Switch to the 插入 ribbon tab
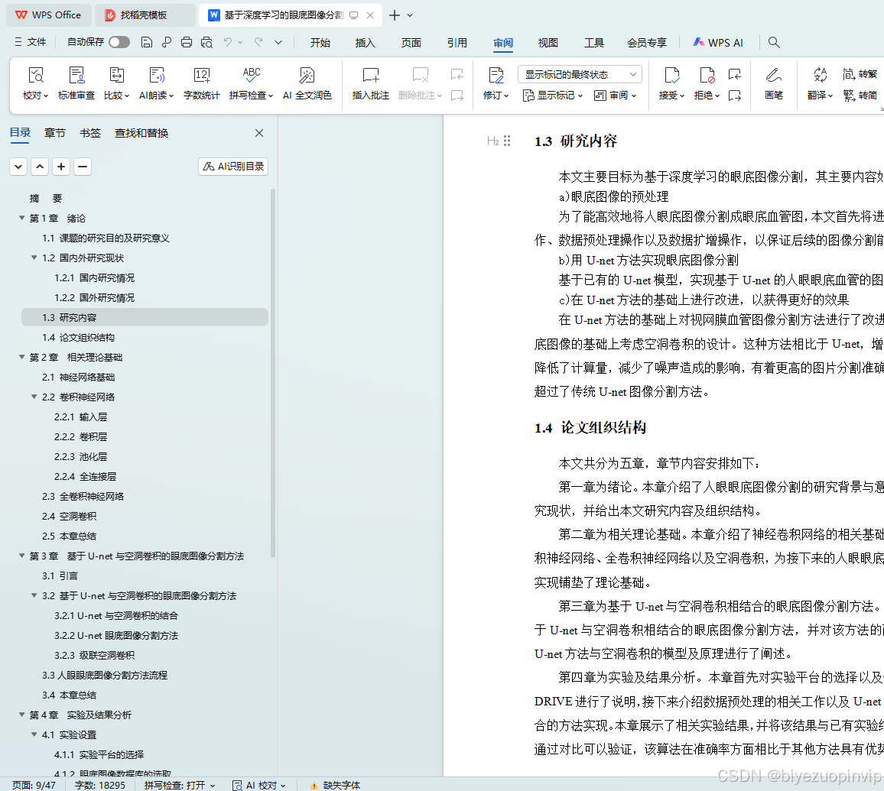This screenshot has width=884, height=791. point(366,43)
